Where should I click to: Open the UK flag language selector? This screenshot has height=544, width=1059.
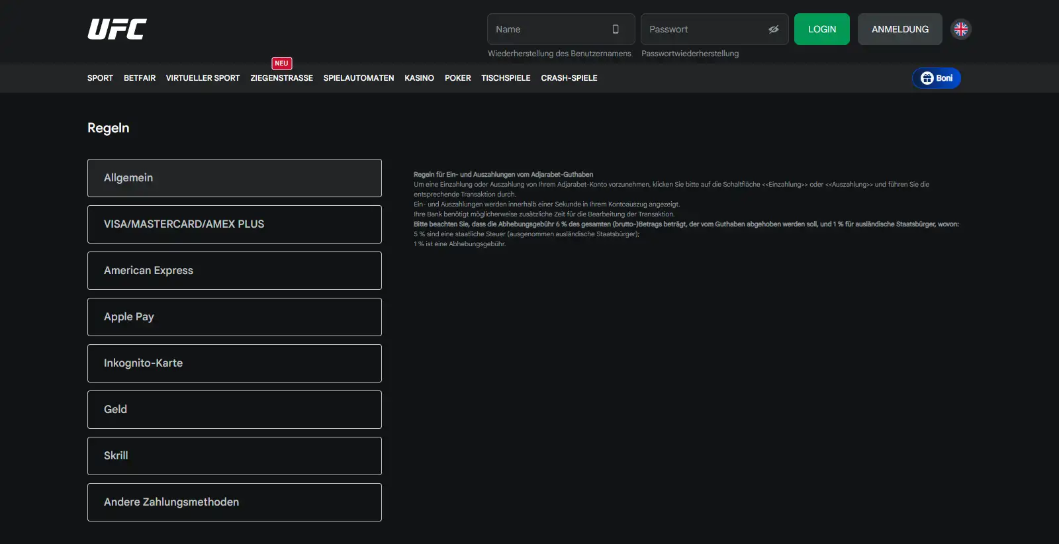tap(961, 29)
